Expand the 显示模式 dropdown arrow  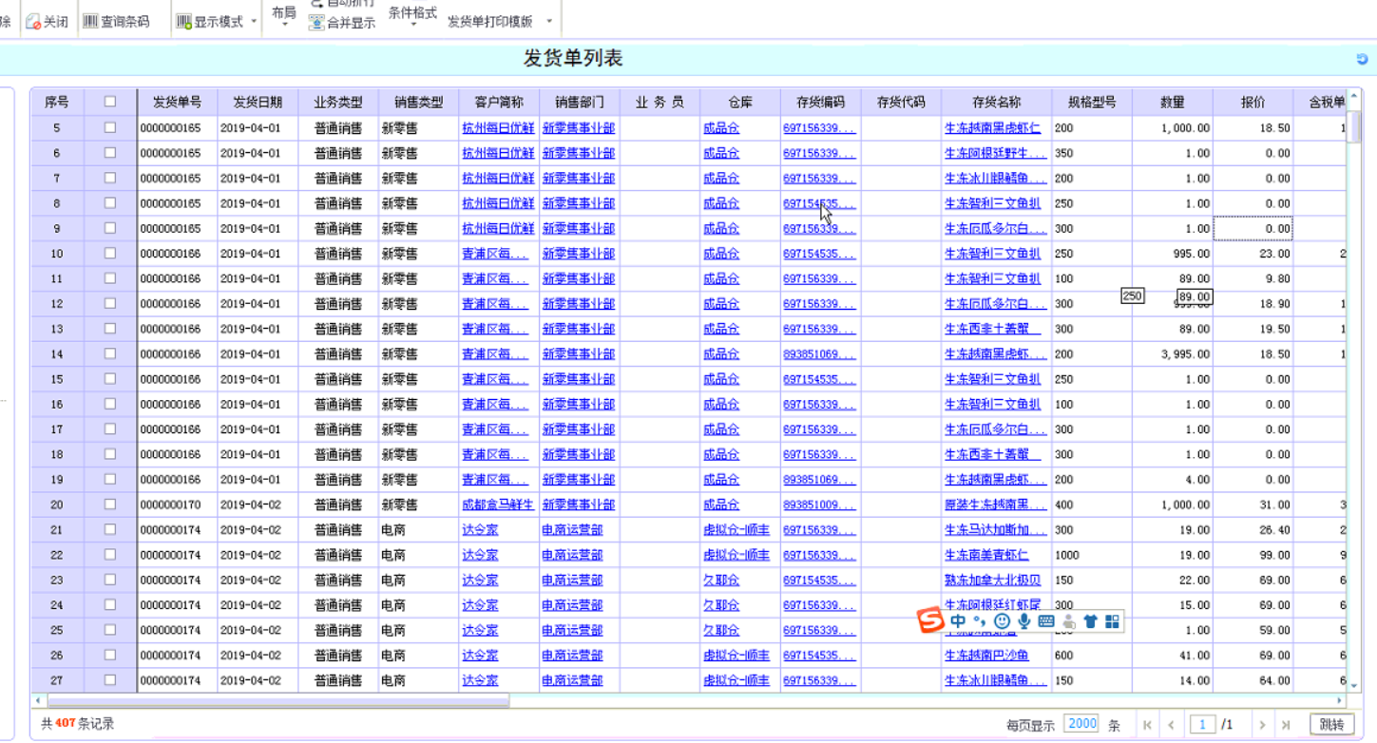coord(254,22)
